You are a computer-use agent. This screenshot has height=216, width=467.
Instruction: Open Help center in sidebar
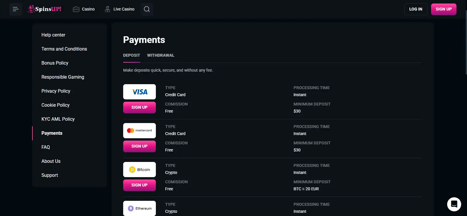53,35
